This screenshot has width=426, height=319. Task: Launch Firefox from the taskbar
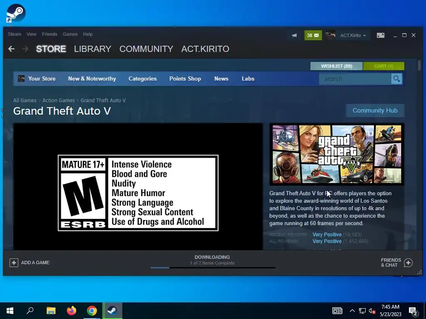72,311
